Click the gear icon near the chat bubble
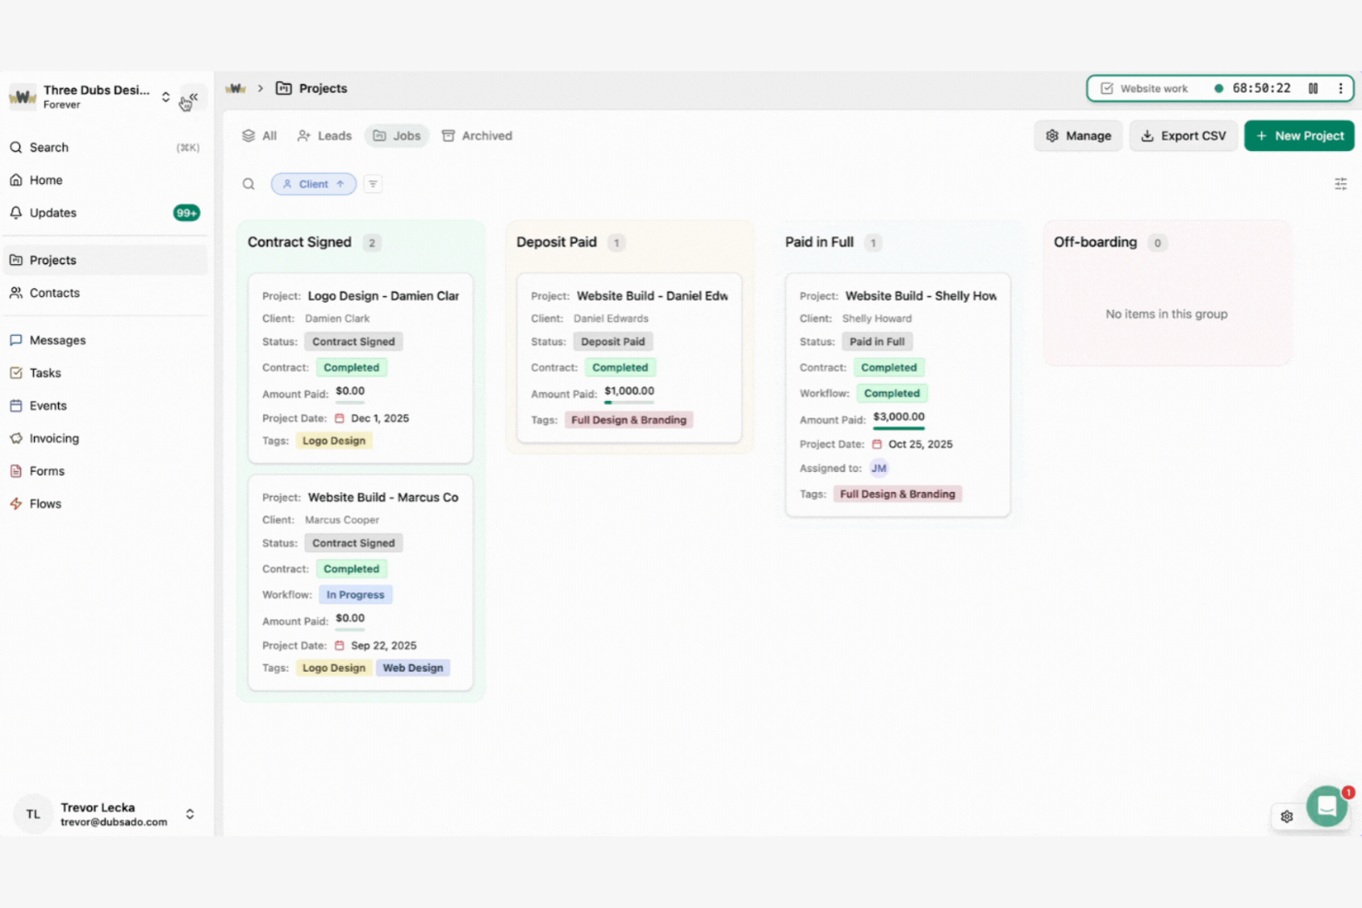 coord(1287,816)
